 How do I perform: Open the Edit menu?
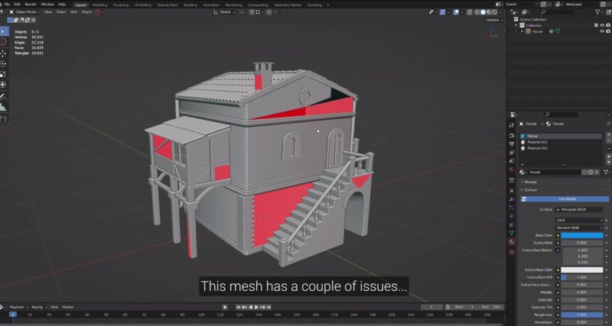(17, 5)
